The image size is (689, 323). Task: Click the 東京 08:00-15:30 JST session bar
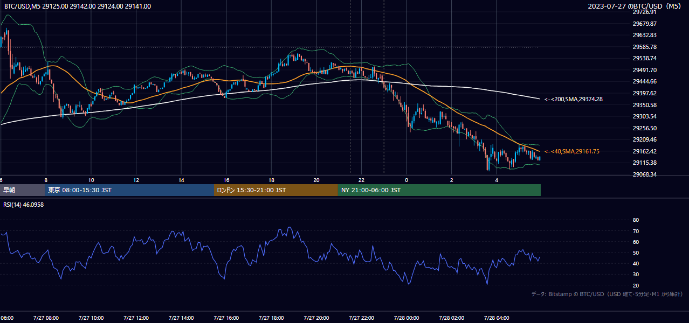coord(129,190)
